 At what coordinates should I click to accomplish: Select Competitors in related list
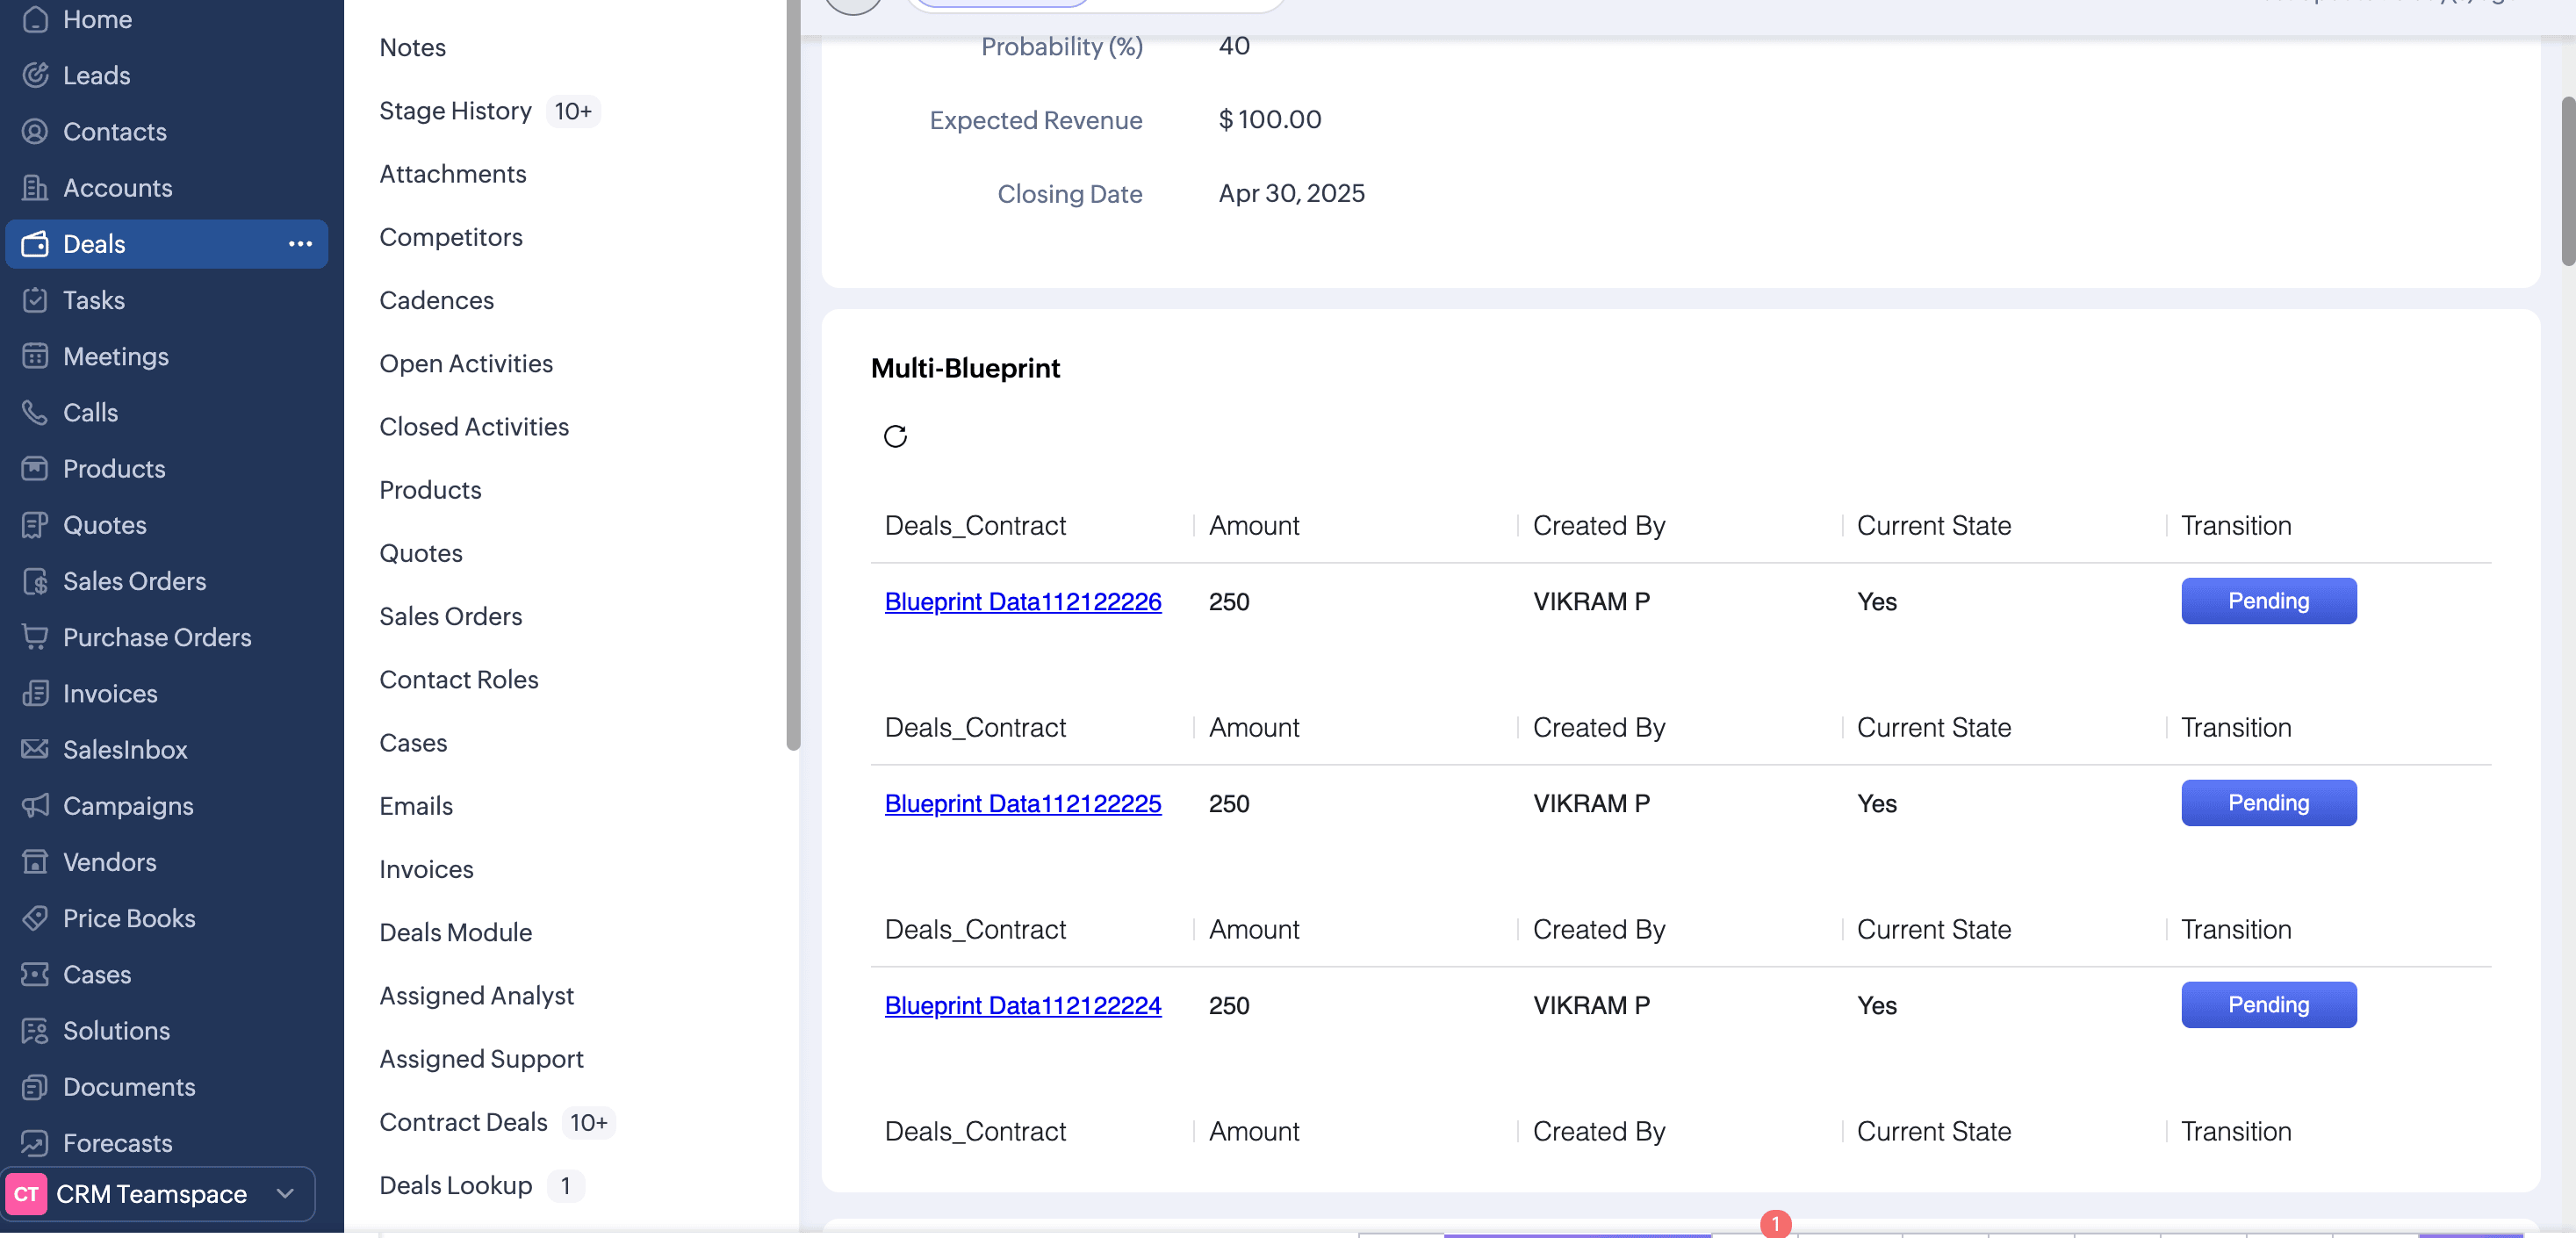tap(450, 237)
